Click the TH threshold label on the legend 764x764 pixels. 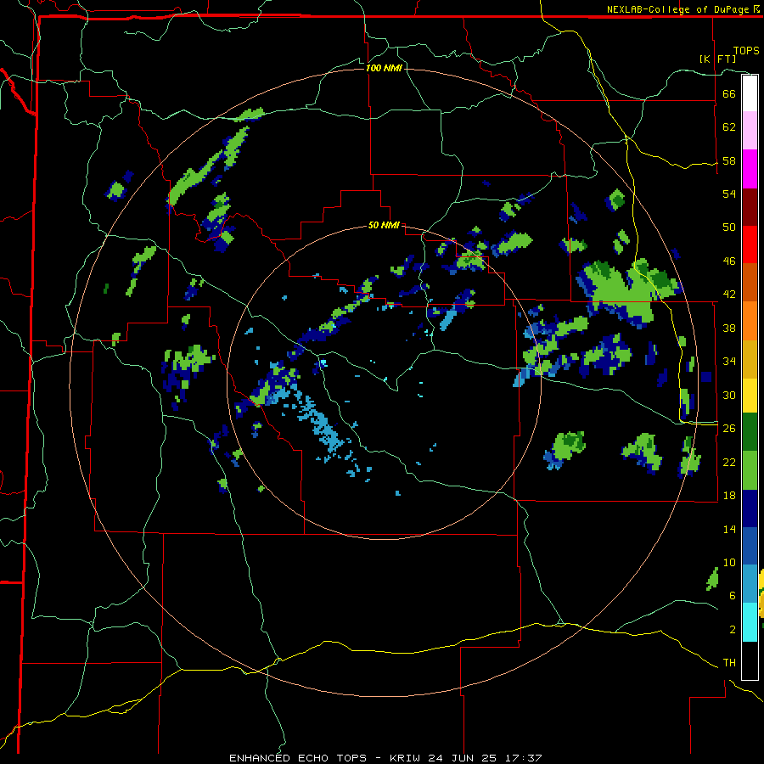[x=729, y=663]
